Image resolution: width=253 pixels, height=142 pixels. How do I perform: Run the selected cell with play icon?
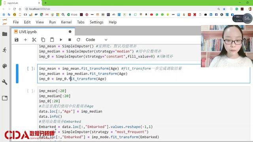pyautogui.click(x=61, y=40)
